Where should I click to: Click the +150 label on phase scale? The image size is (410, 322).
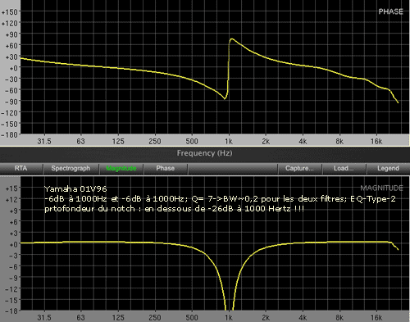coord(10,12)
